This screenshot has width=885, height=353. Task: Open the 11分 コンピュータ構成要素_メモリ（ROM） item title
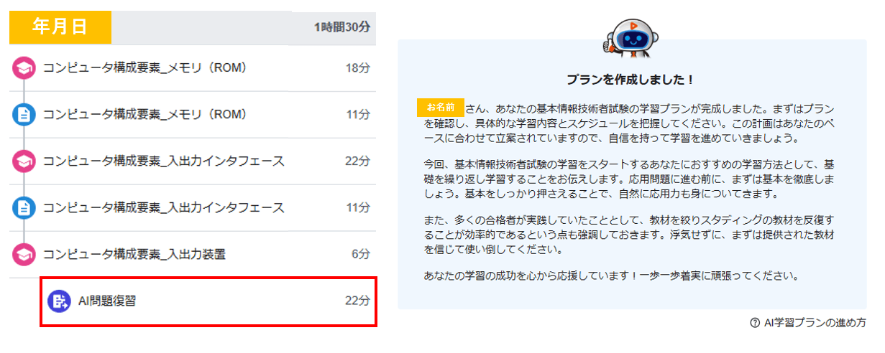click(145, 115)
